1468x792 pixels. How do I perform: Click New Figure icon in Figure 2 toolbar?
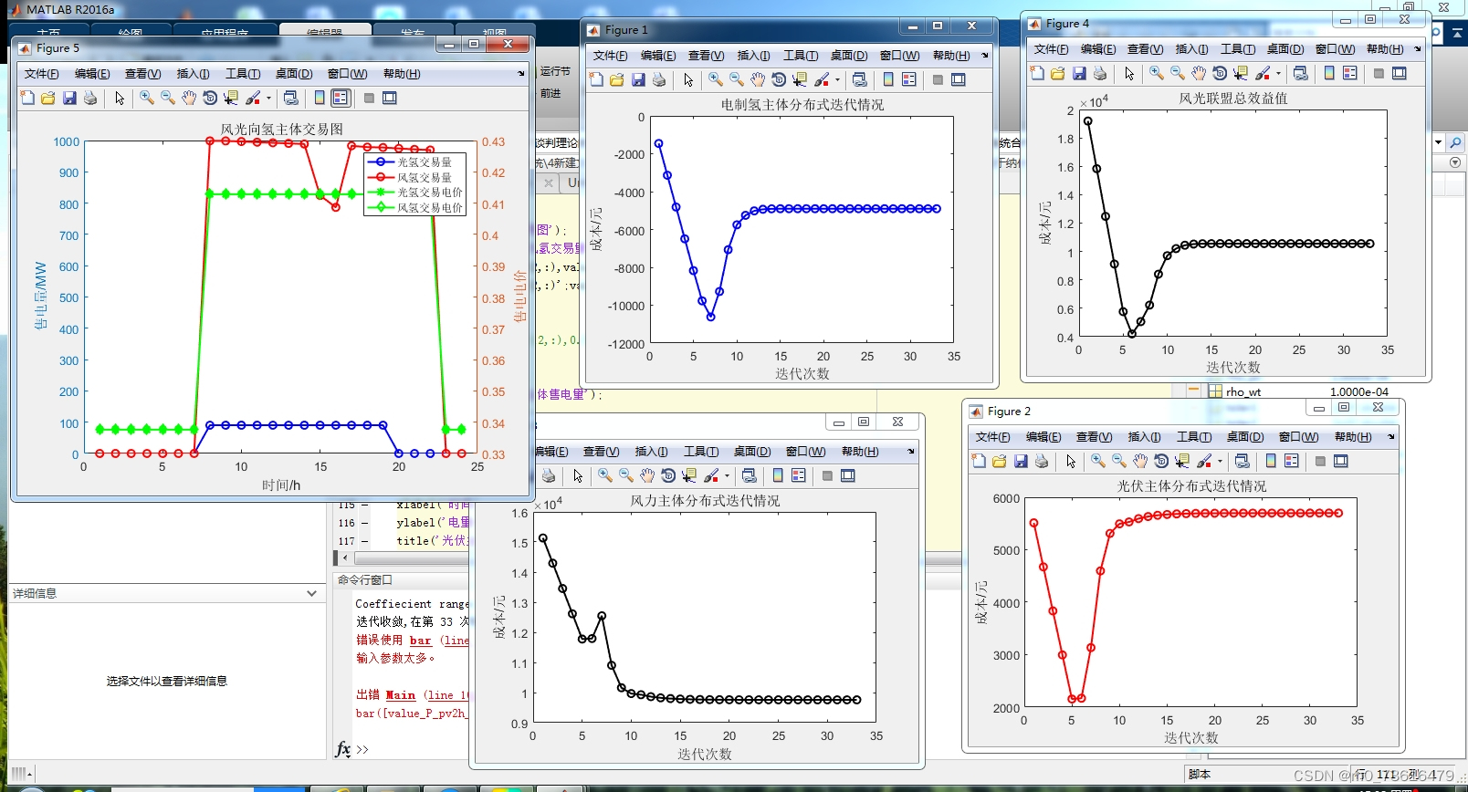click(979, 461)
